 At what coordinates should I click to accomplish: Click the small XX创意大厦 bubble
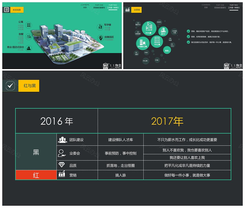point(174,32)
